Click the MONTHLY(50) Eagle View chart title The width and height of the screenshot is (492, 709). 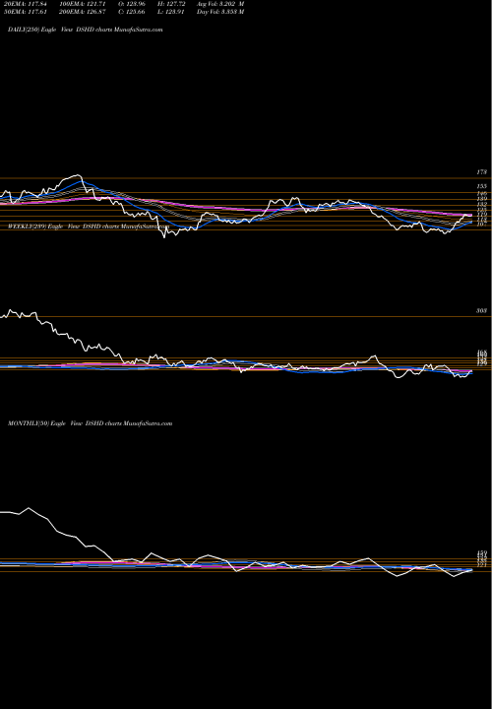coord(91,423)
